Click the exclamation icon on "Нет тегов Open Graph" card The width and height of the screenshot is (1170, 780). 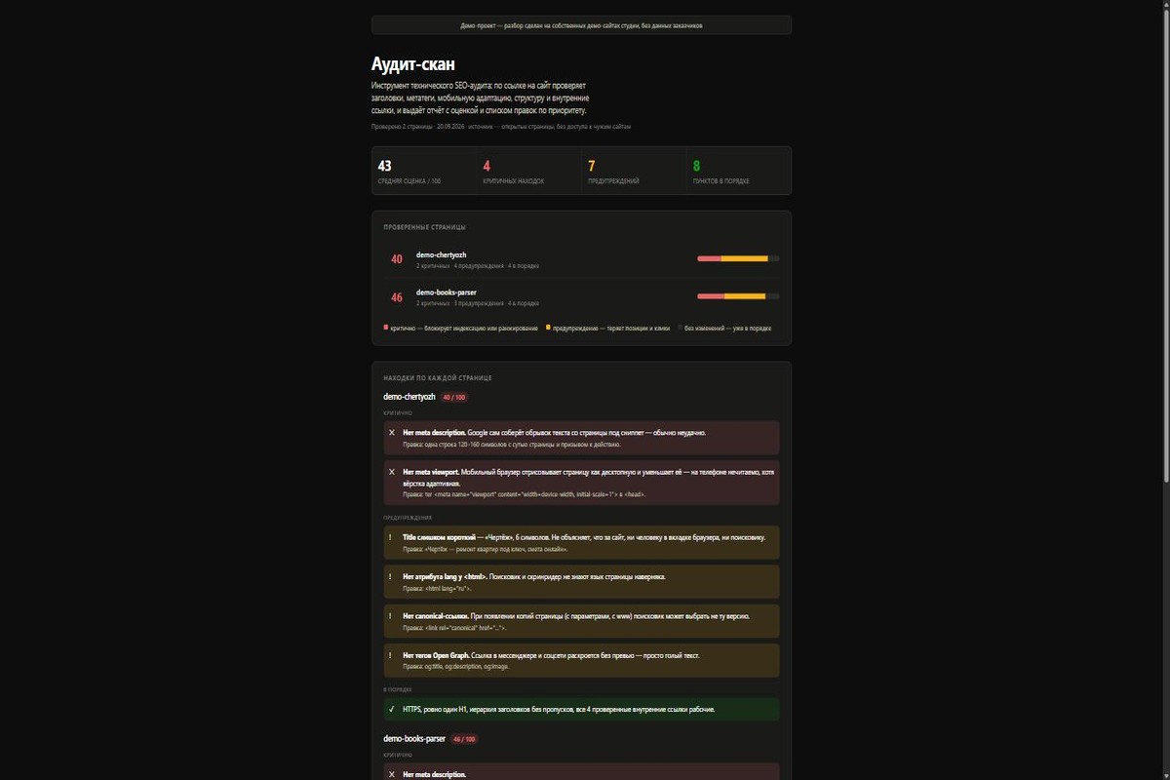tap(392, 655)
